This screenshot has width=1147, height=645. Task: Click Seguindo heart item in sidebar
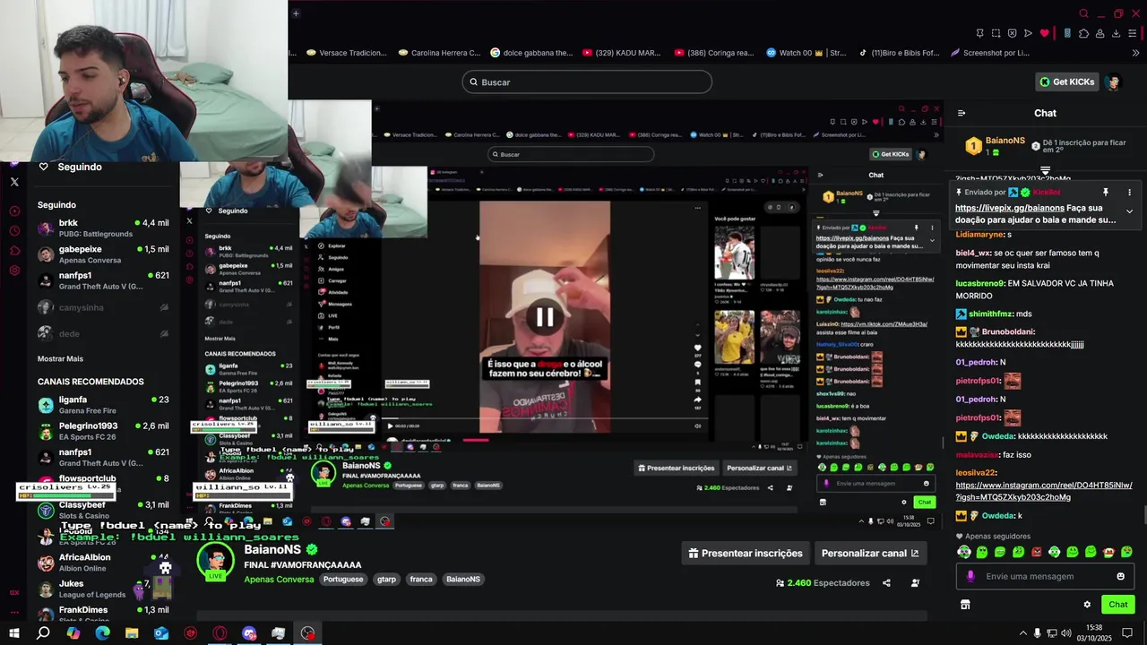71,167
